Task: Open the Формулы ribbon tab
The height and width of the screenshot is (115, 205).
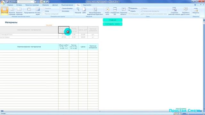Action: [x=45, y=5]
